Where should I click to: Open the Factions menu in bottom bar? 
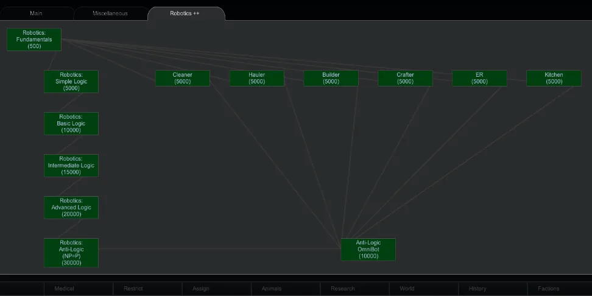(x=548, y=289)
